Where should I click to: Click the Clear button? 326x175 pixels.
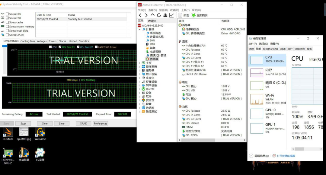click(45, 123)
